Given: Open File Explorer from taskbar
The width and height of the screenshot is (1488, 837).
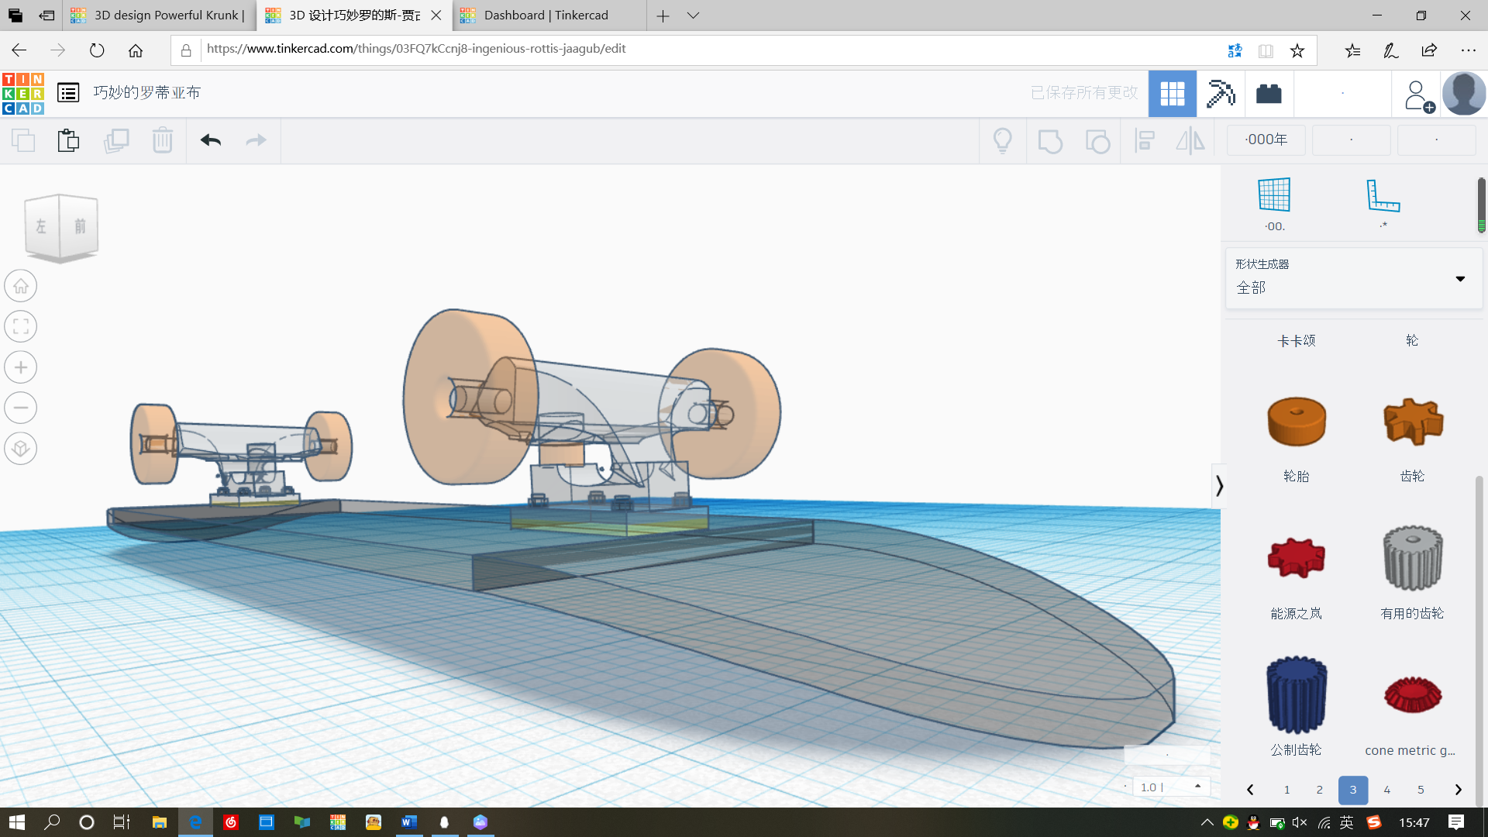Looking at the screenshot, I should click(x=160, y=822).
